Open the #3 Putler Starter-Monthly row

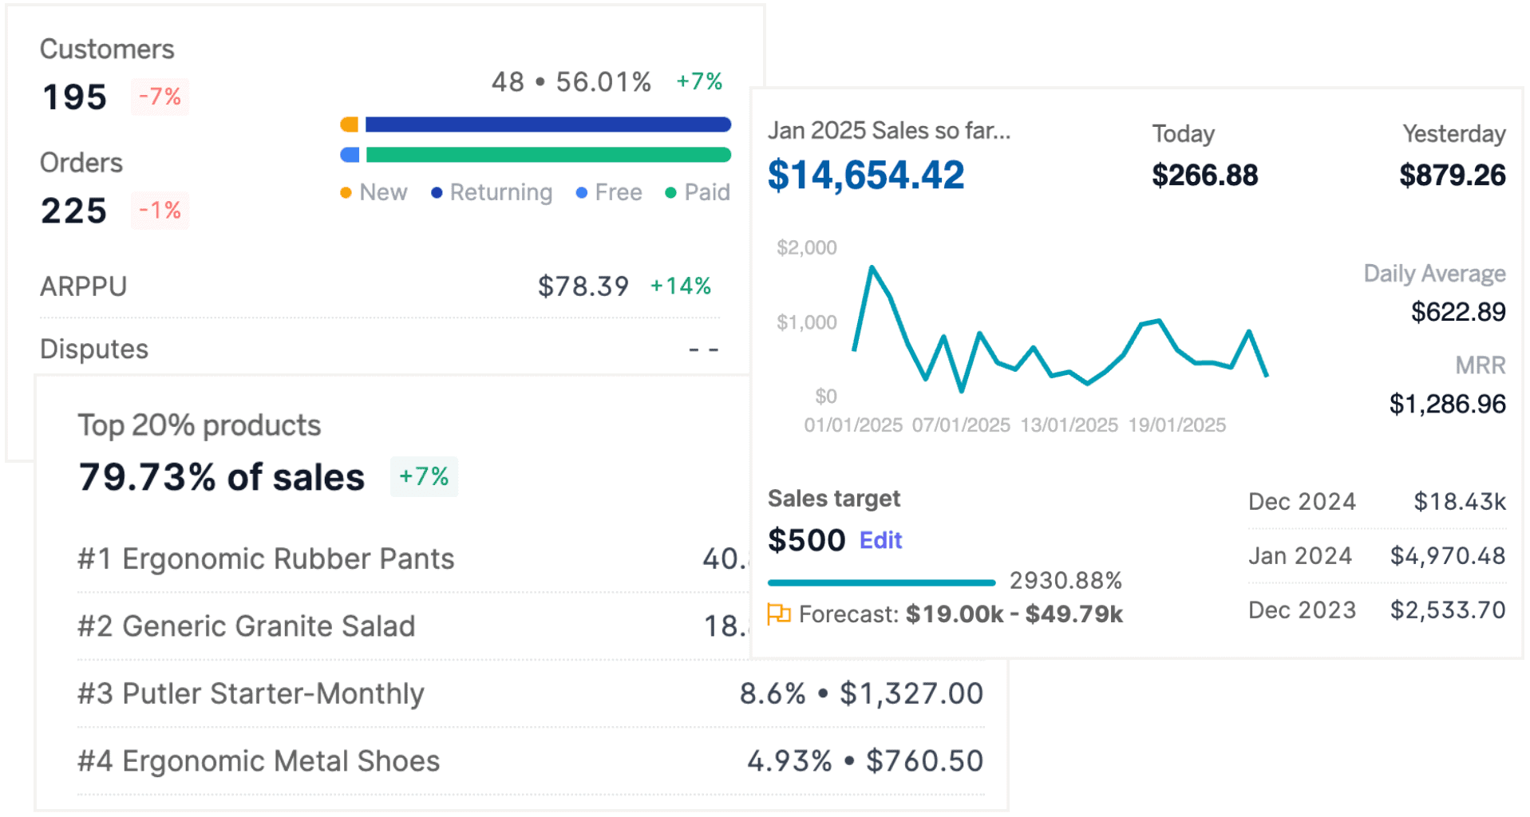pos(531,694)
